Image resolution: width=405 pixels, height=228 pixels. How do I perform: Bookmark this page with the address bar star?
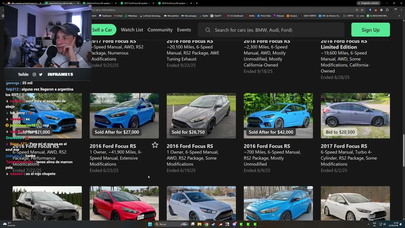[x=362, y=10]
